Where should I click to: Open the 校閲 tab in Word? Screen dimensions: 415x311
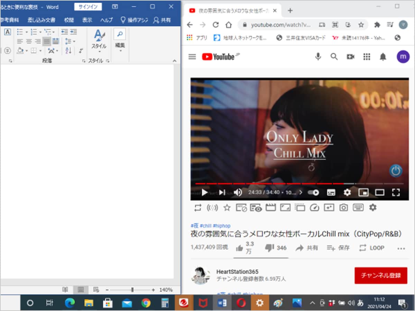(69, 20)
